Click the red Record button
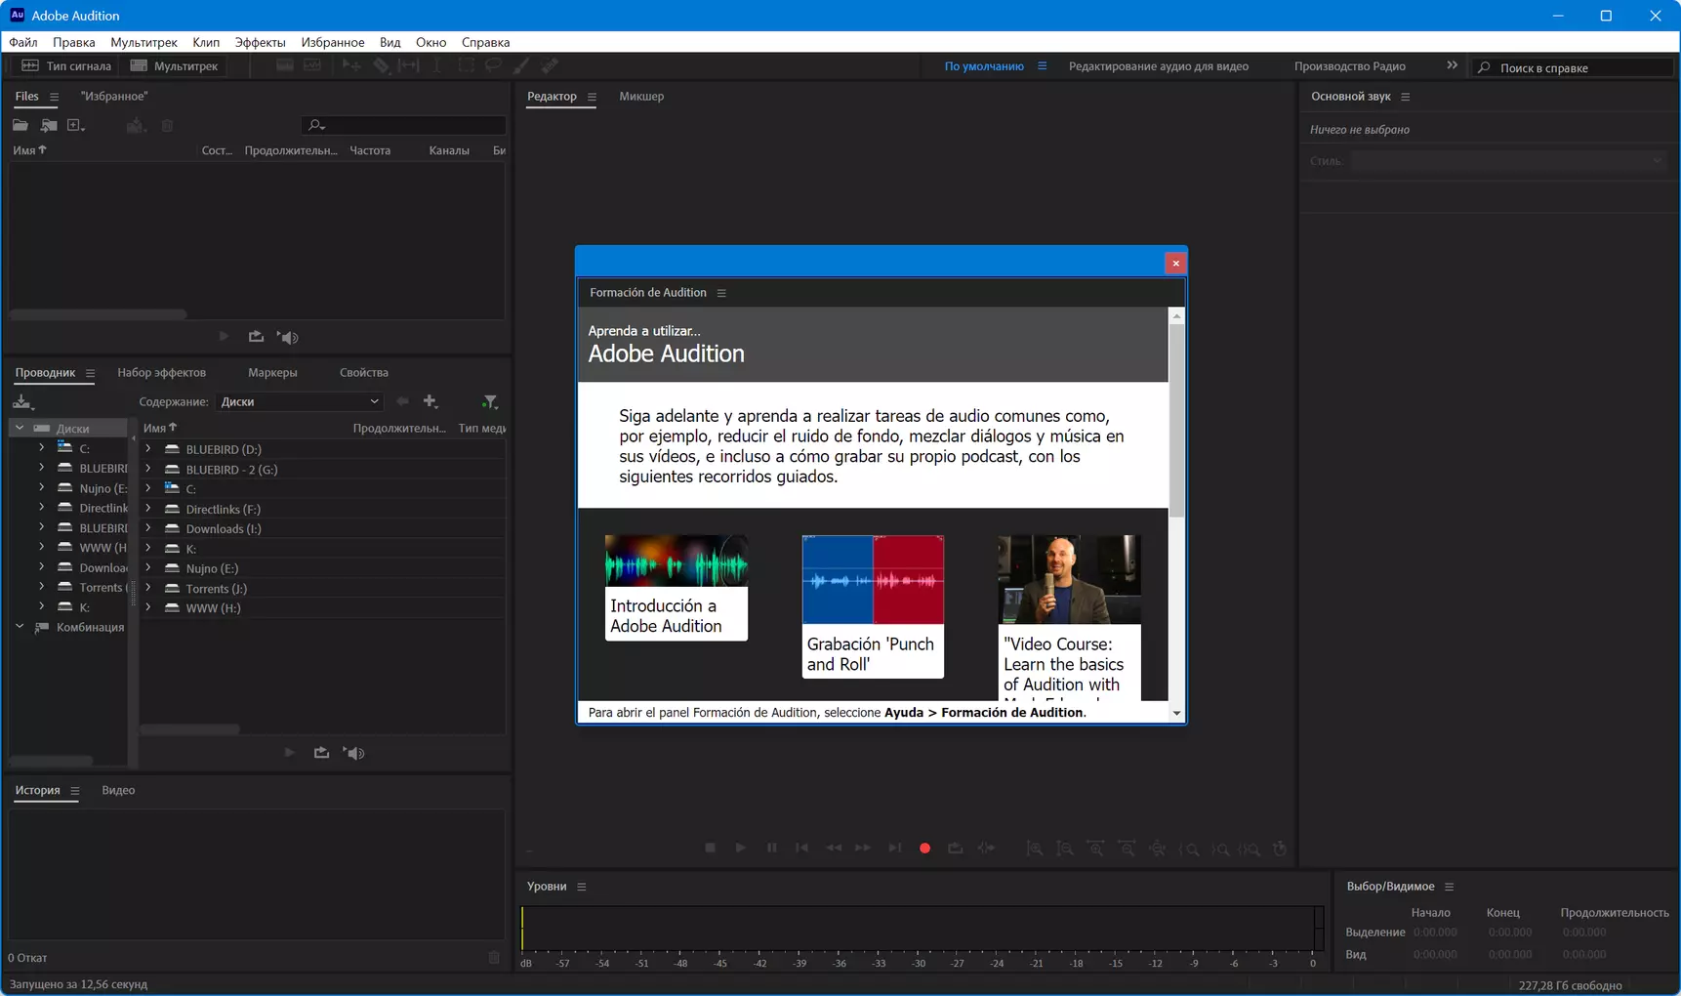Screen dimensions: 1681x996 (924, 848)
